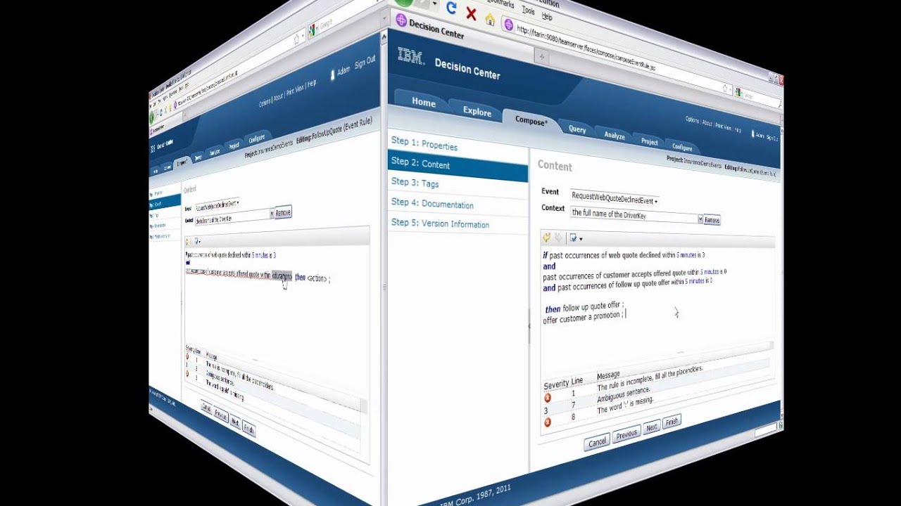Switch to the Query tab in right window
This screenshot has width=901, height=506.
[x=577, y=129]
